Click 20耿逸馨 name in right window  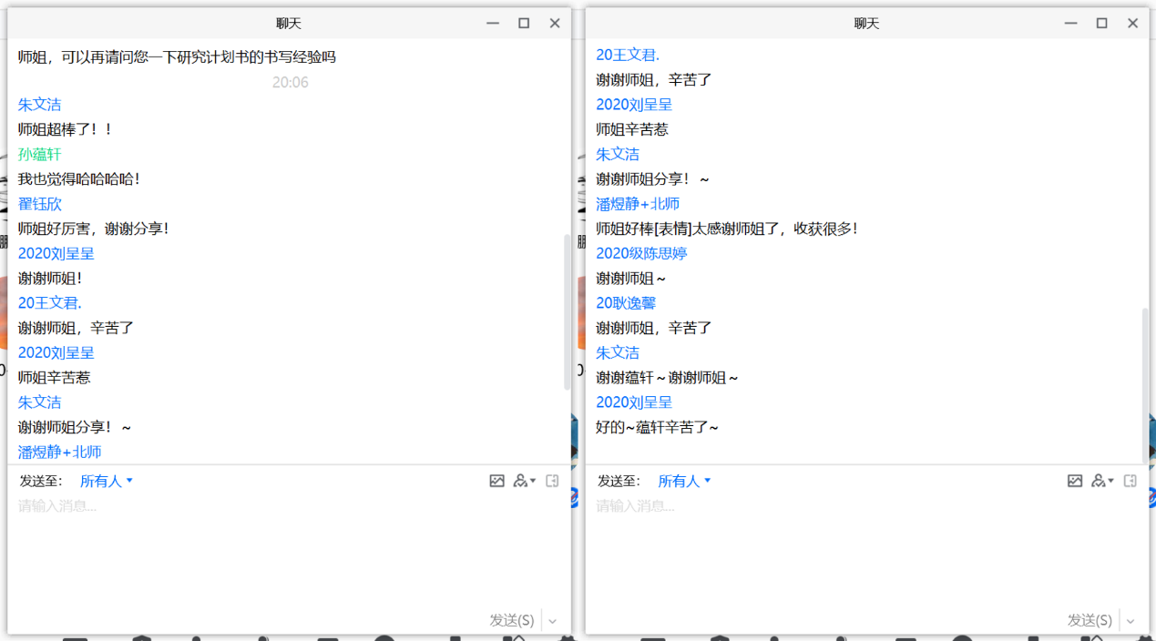tap(626, 303)
